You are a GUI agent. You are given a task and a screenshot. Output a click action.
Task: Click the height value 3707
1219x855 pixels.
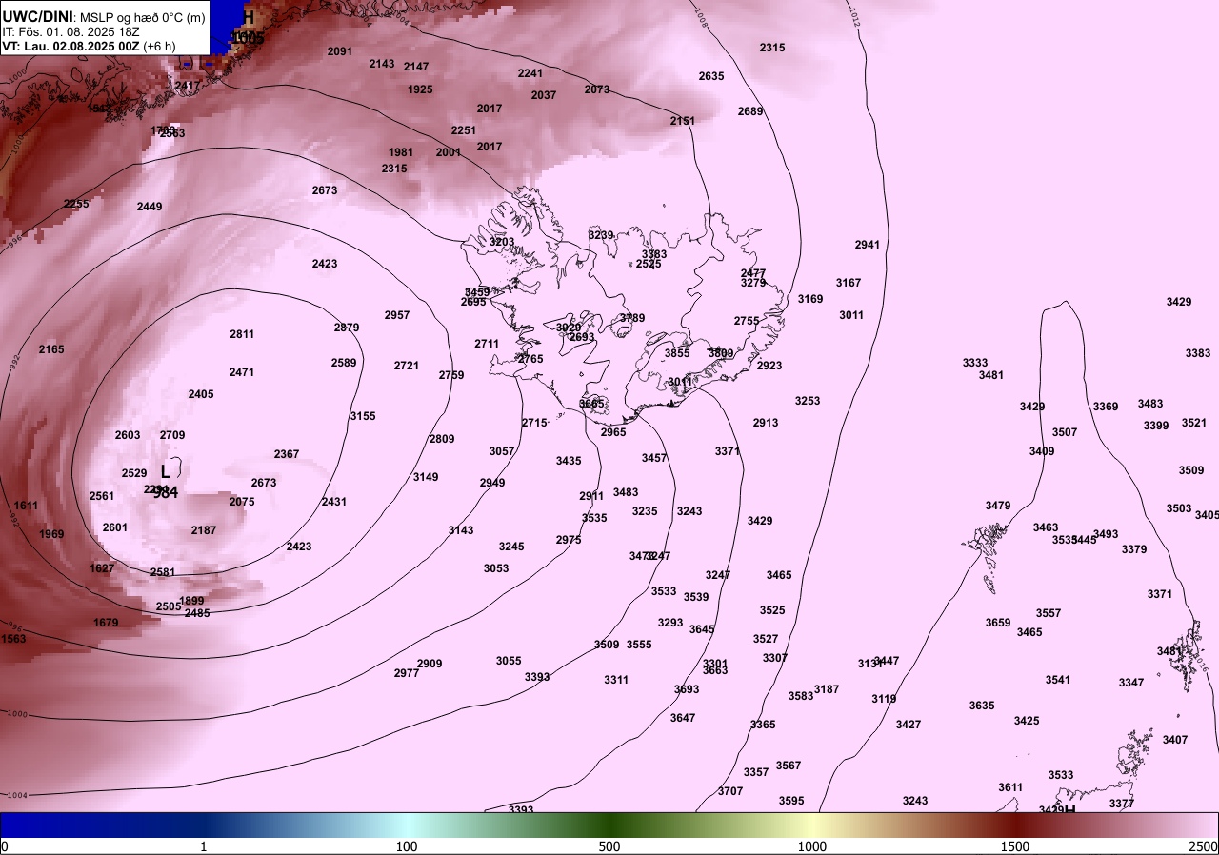[x=730, y=791]
